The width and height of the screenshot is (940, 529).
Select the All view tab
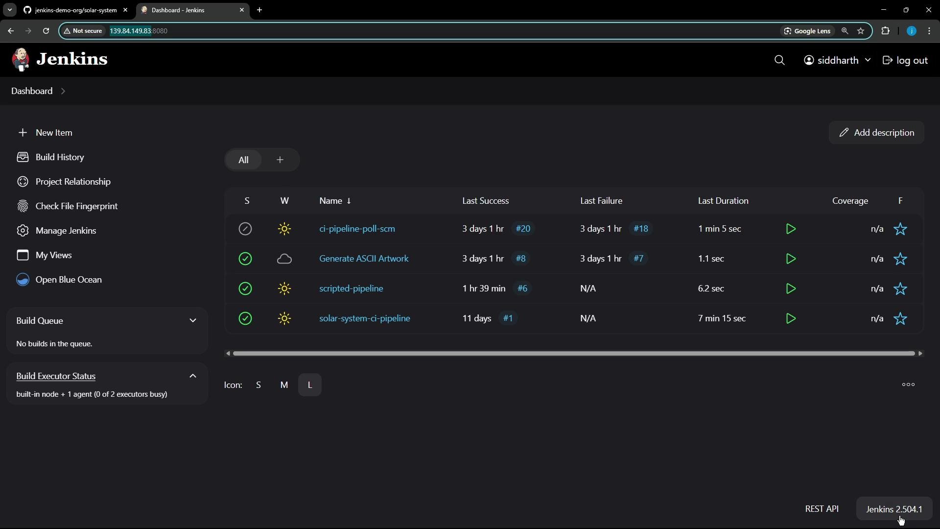(243, 160)
